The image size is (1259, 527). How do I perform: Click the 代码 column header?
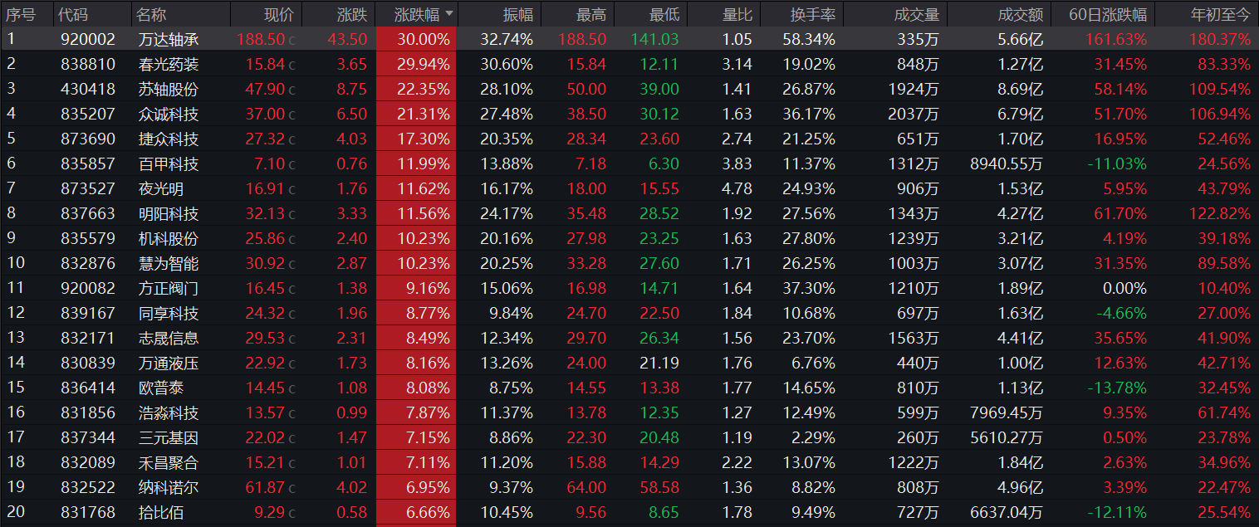pos(74,14)
